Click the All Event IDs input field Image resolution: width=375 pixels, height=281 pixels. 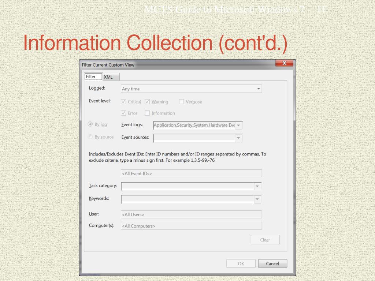pyautogui.click(x=191, y=173)
